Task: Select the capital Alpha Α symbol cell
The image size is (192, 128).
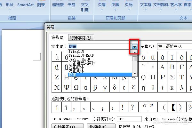Action: (x=162, y=67)
